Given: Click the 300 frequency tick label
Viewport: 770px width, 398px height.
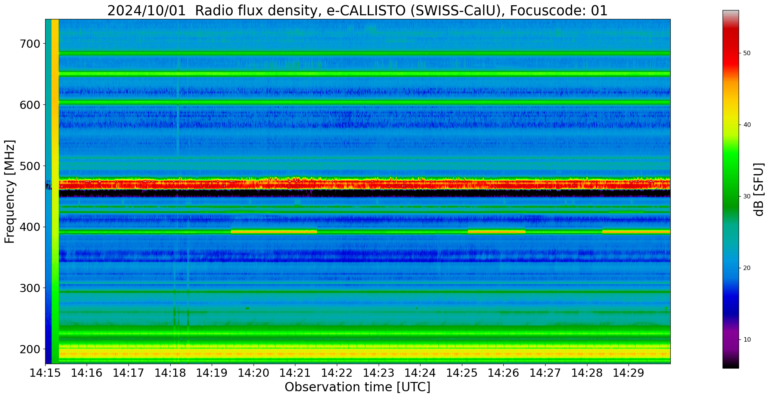Looking at the screenshot, I should 29,288.
